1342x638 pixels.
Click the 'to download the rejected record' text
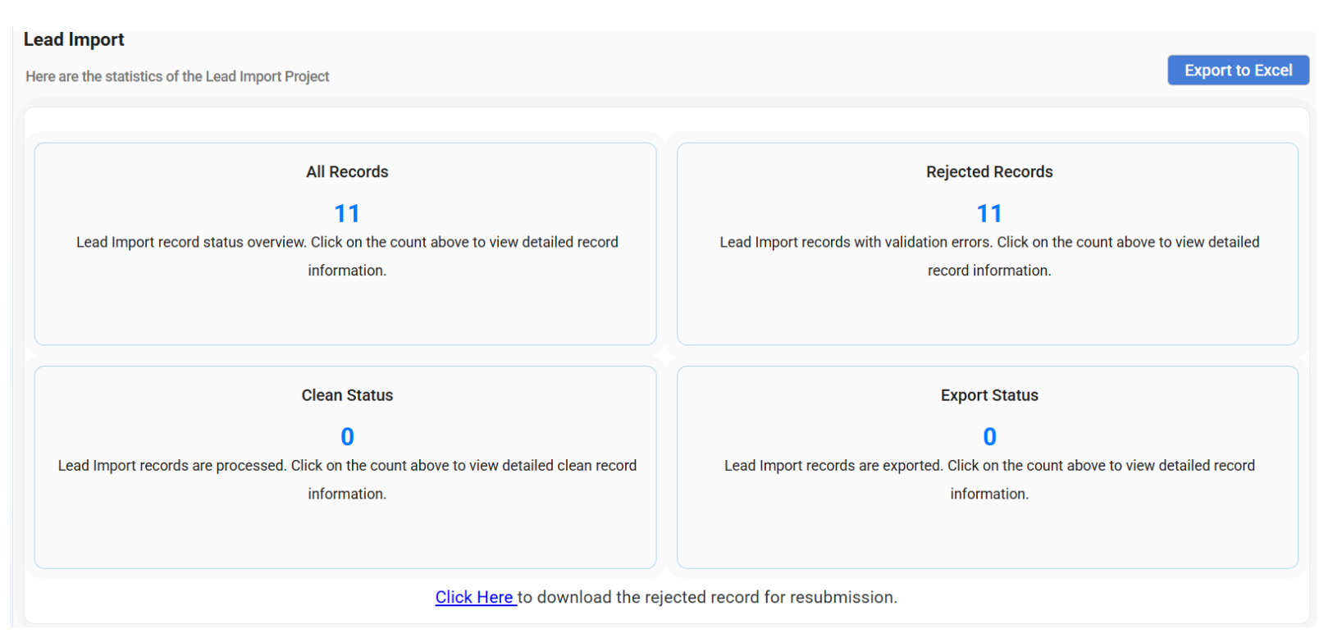707,598
